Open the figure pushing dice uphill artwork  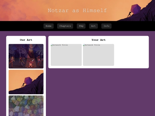pos(26,82)
